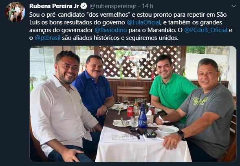Visit the @rubenspereirajr handle
240x166 pixels.
click(x=113, y=6)
